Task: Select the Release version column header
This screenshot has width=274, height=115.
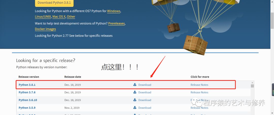Action: (x=29, y=77)
